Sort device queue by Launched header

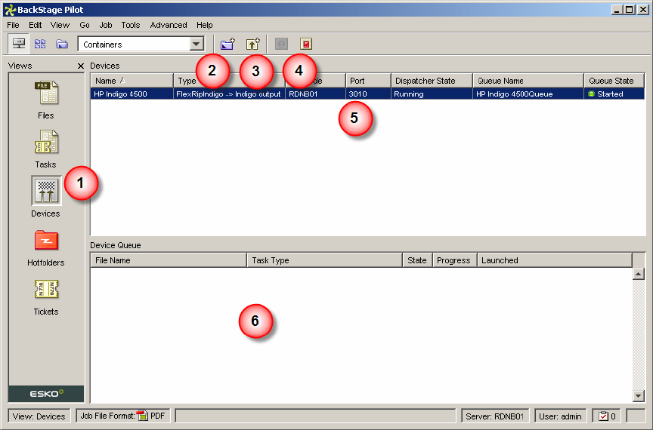(x=555, y=260)
